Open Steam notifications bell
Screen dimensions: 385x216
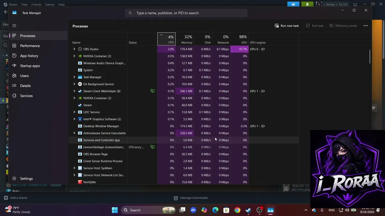307,4
